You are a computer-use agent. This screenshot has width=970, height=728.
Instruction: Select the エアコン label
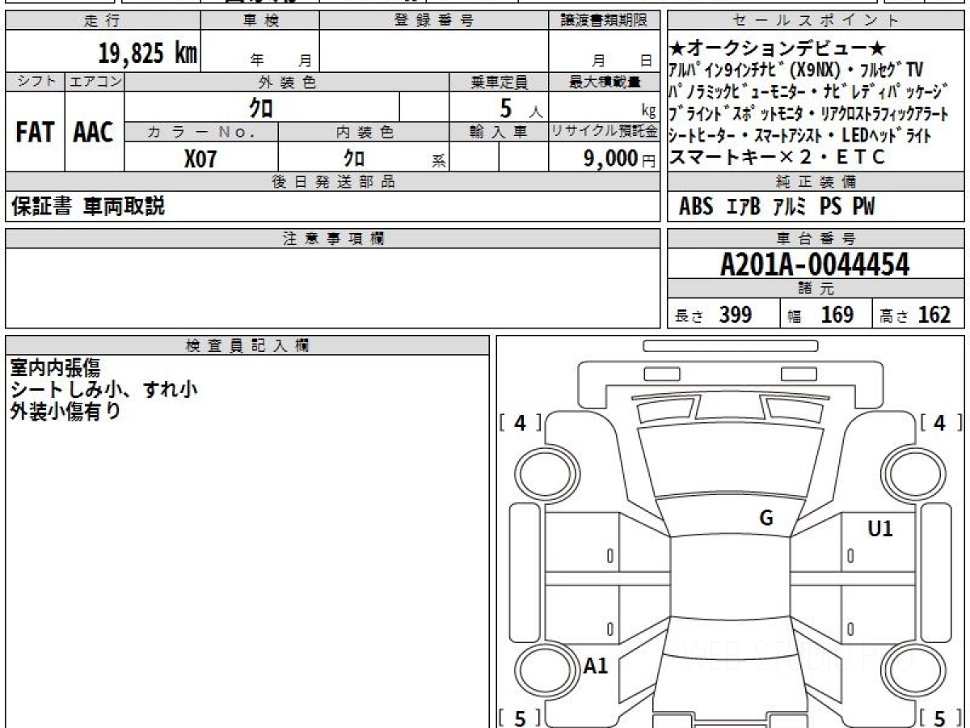pyautogui.click(x=95, y=82)
